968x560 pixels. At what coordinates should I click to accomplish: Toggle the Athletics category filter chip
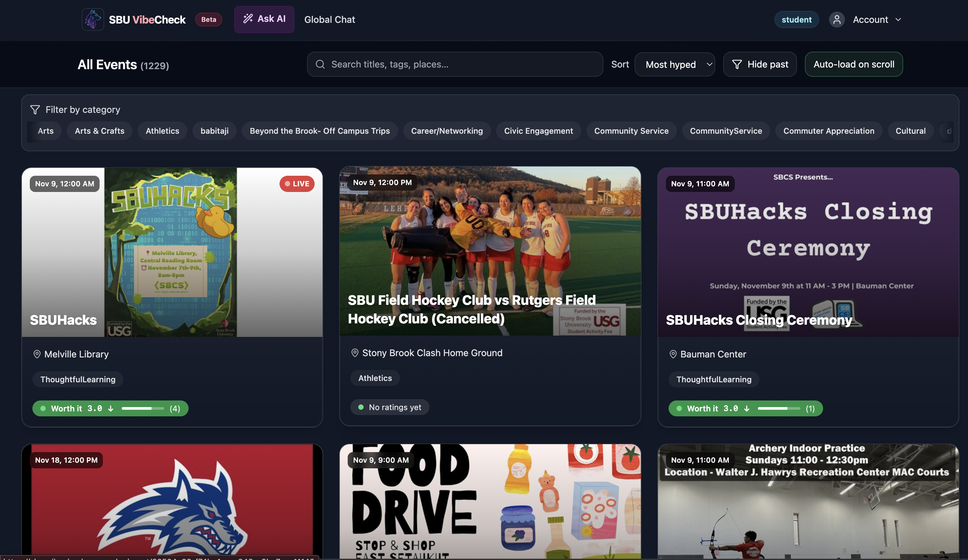pyautogui.click(x=162, y=131)
